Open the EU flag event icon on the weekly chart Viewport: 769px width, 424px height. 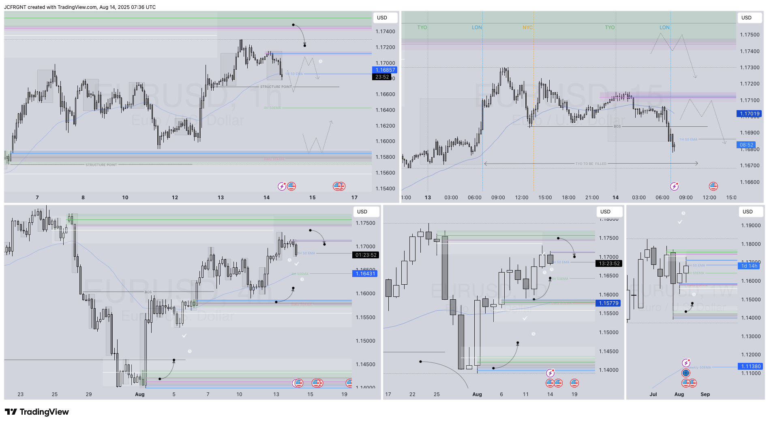686,373
